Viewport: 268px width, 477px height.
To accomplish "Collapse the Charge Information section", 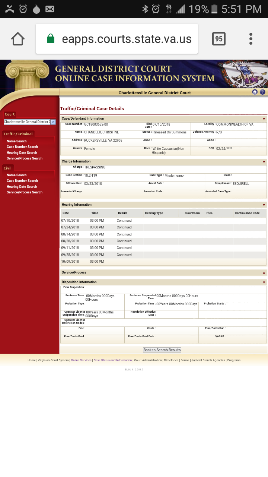I will (x=264, y=162).
